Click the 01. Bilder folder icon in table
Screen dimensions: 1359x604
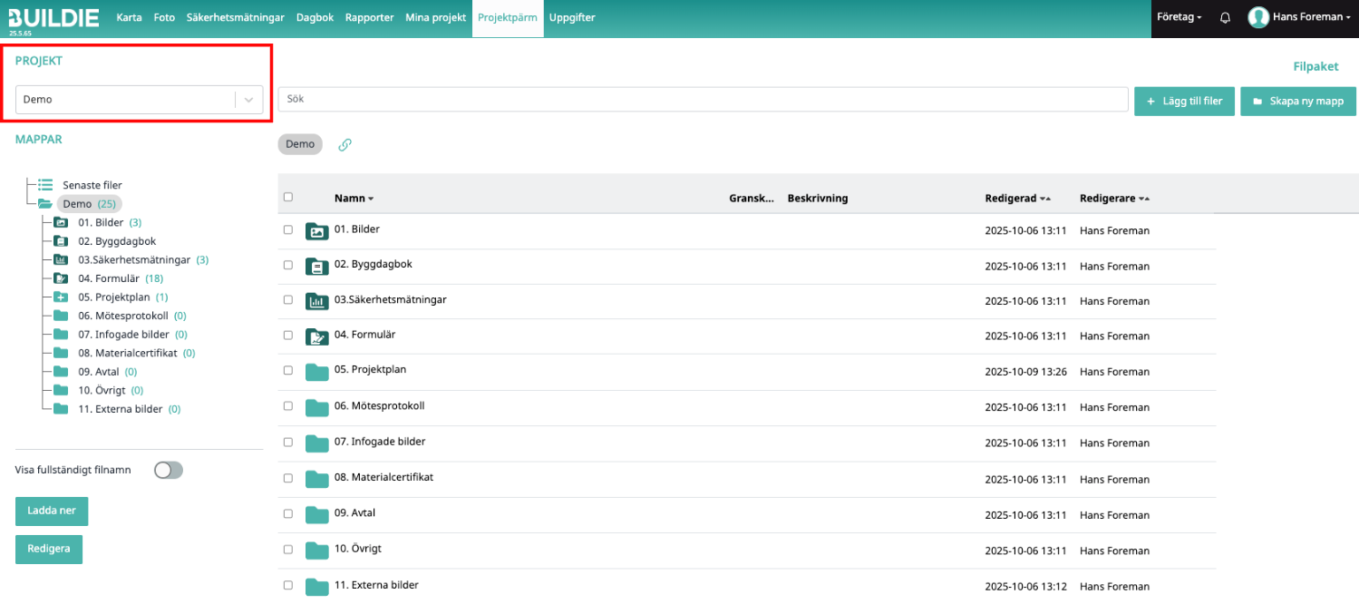point(316,230)
